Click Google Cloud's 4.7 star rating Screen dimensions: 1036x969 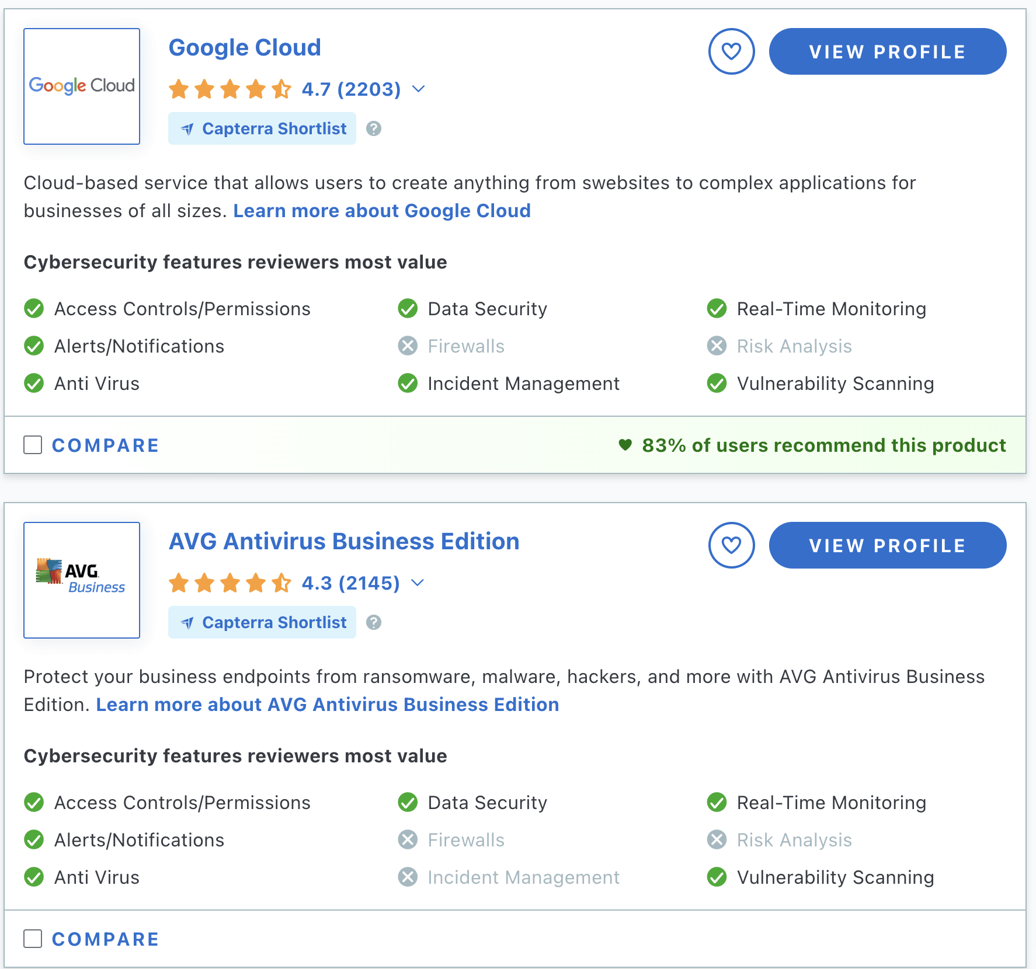[350, 89]
